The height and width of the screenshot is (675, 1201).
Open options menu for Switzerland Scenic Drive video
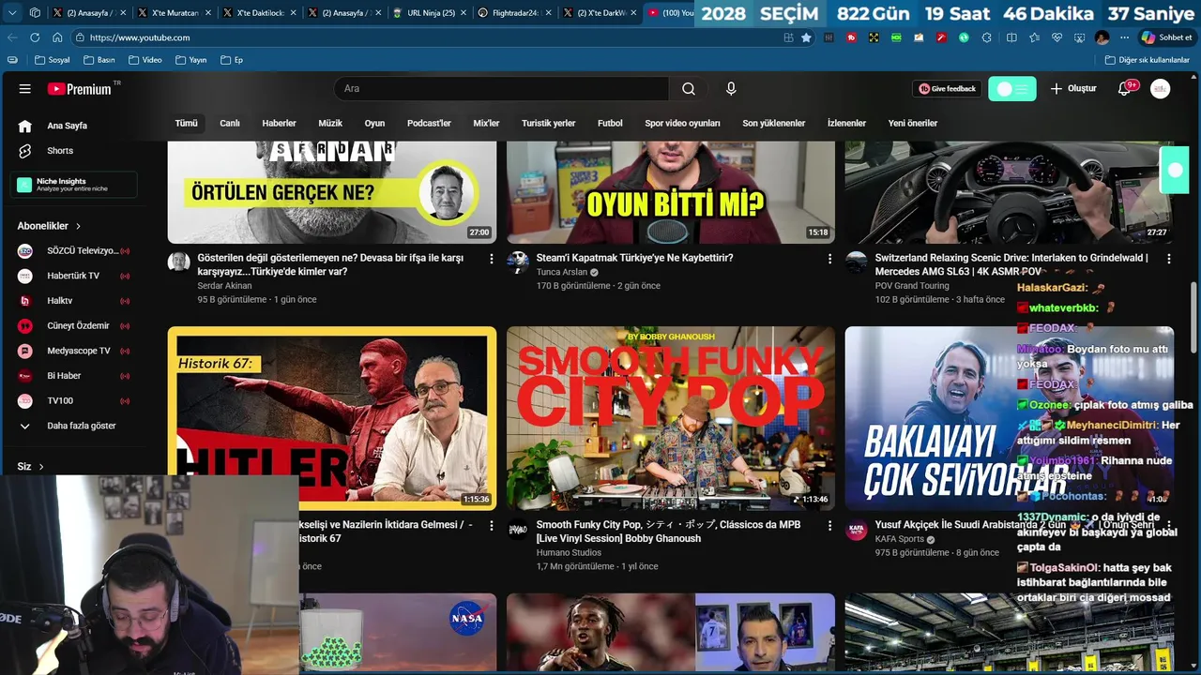[x=1168, y=258]
